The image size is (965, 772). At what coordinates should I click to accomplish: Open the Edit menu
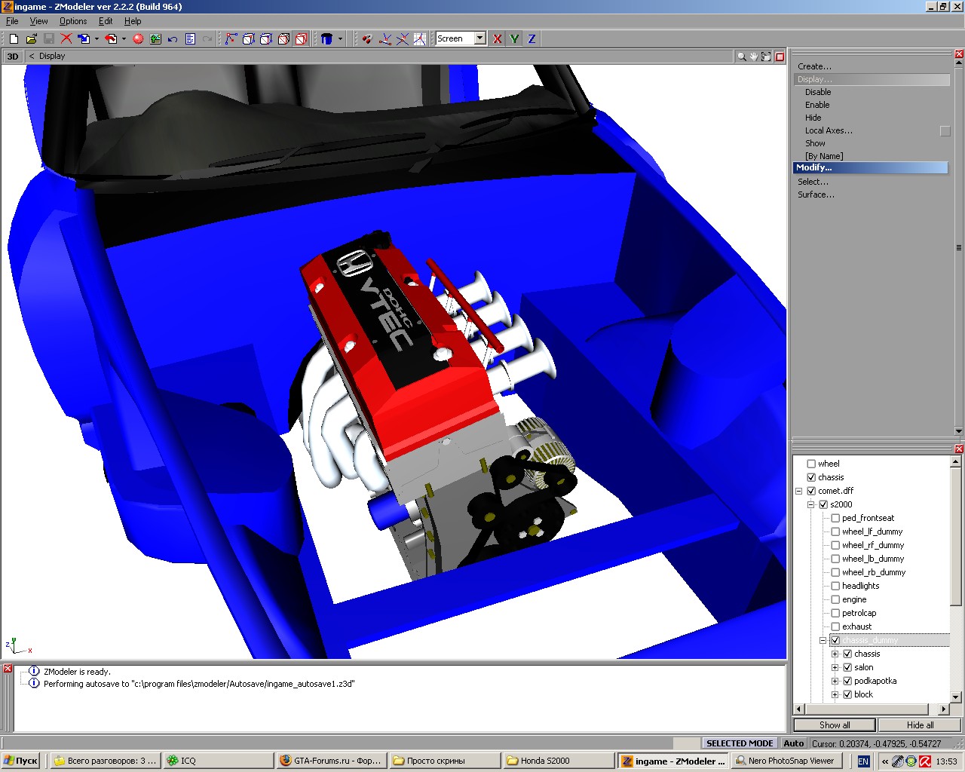pyautogui.click(x=106, y=21)
